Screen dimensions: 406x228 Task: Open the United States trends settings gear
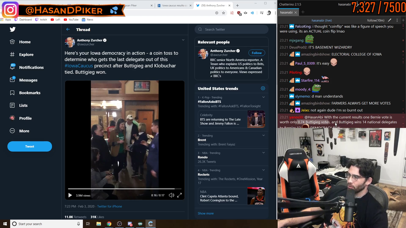click(x=263, y=88)
